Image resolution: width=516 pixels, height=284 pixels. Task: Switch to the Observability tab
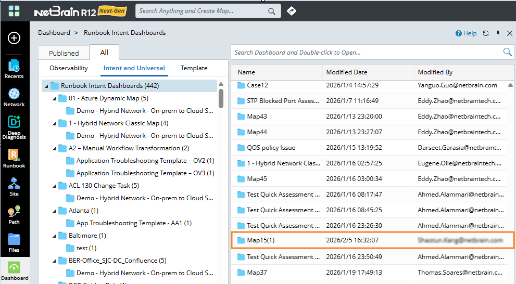click(x=69, y=68)
